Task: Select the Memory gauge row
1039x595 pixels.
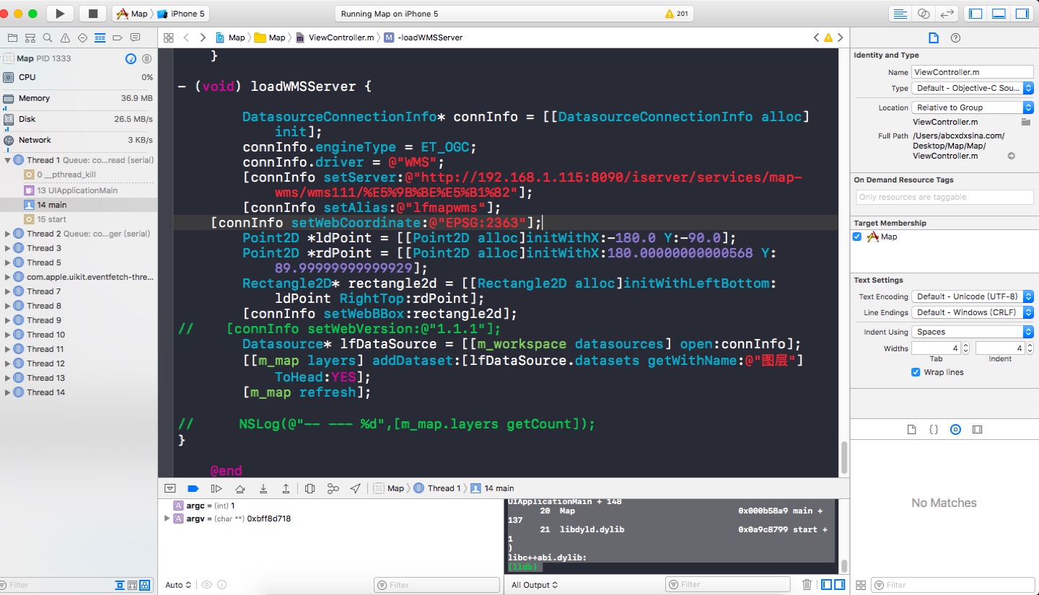Action: click(x=79, y=98)
